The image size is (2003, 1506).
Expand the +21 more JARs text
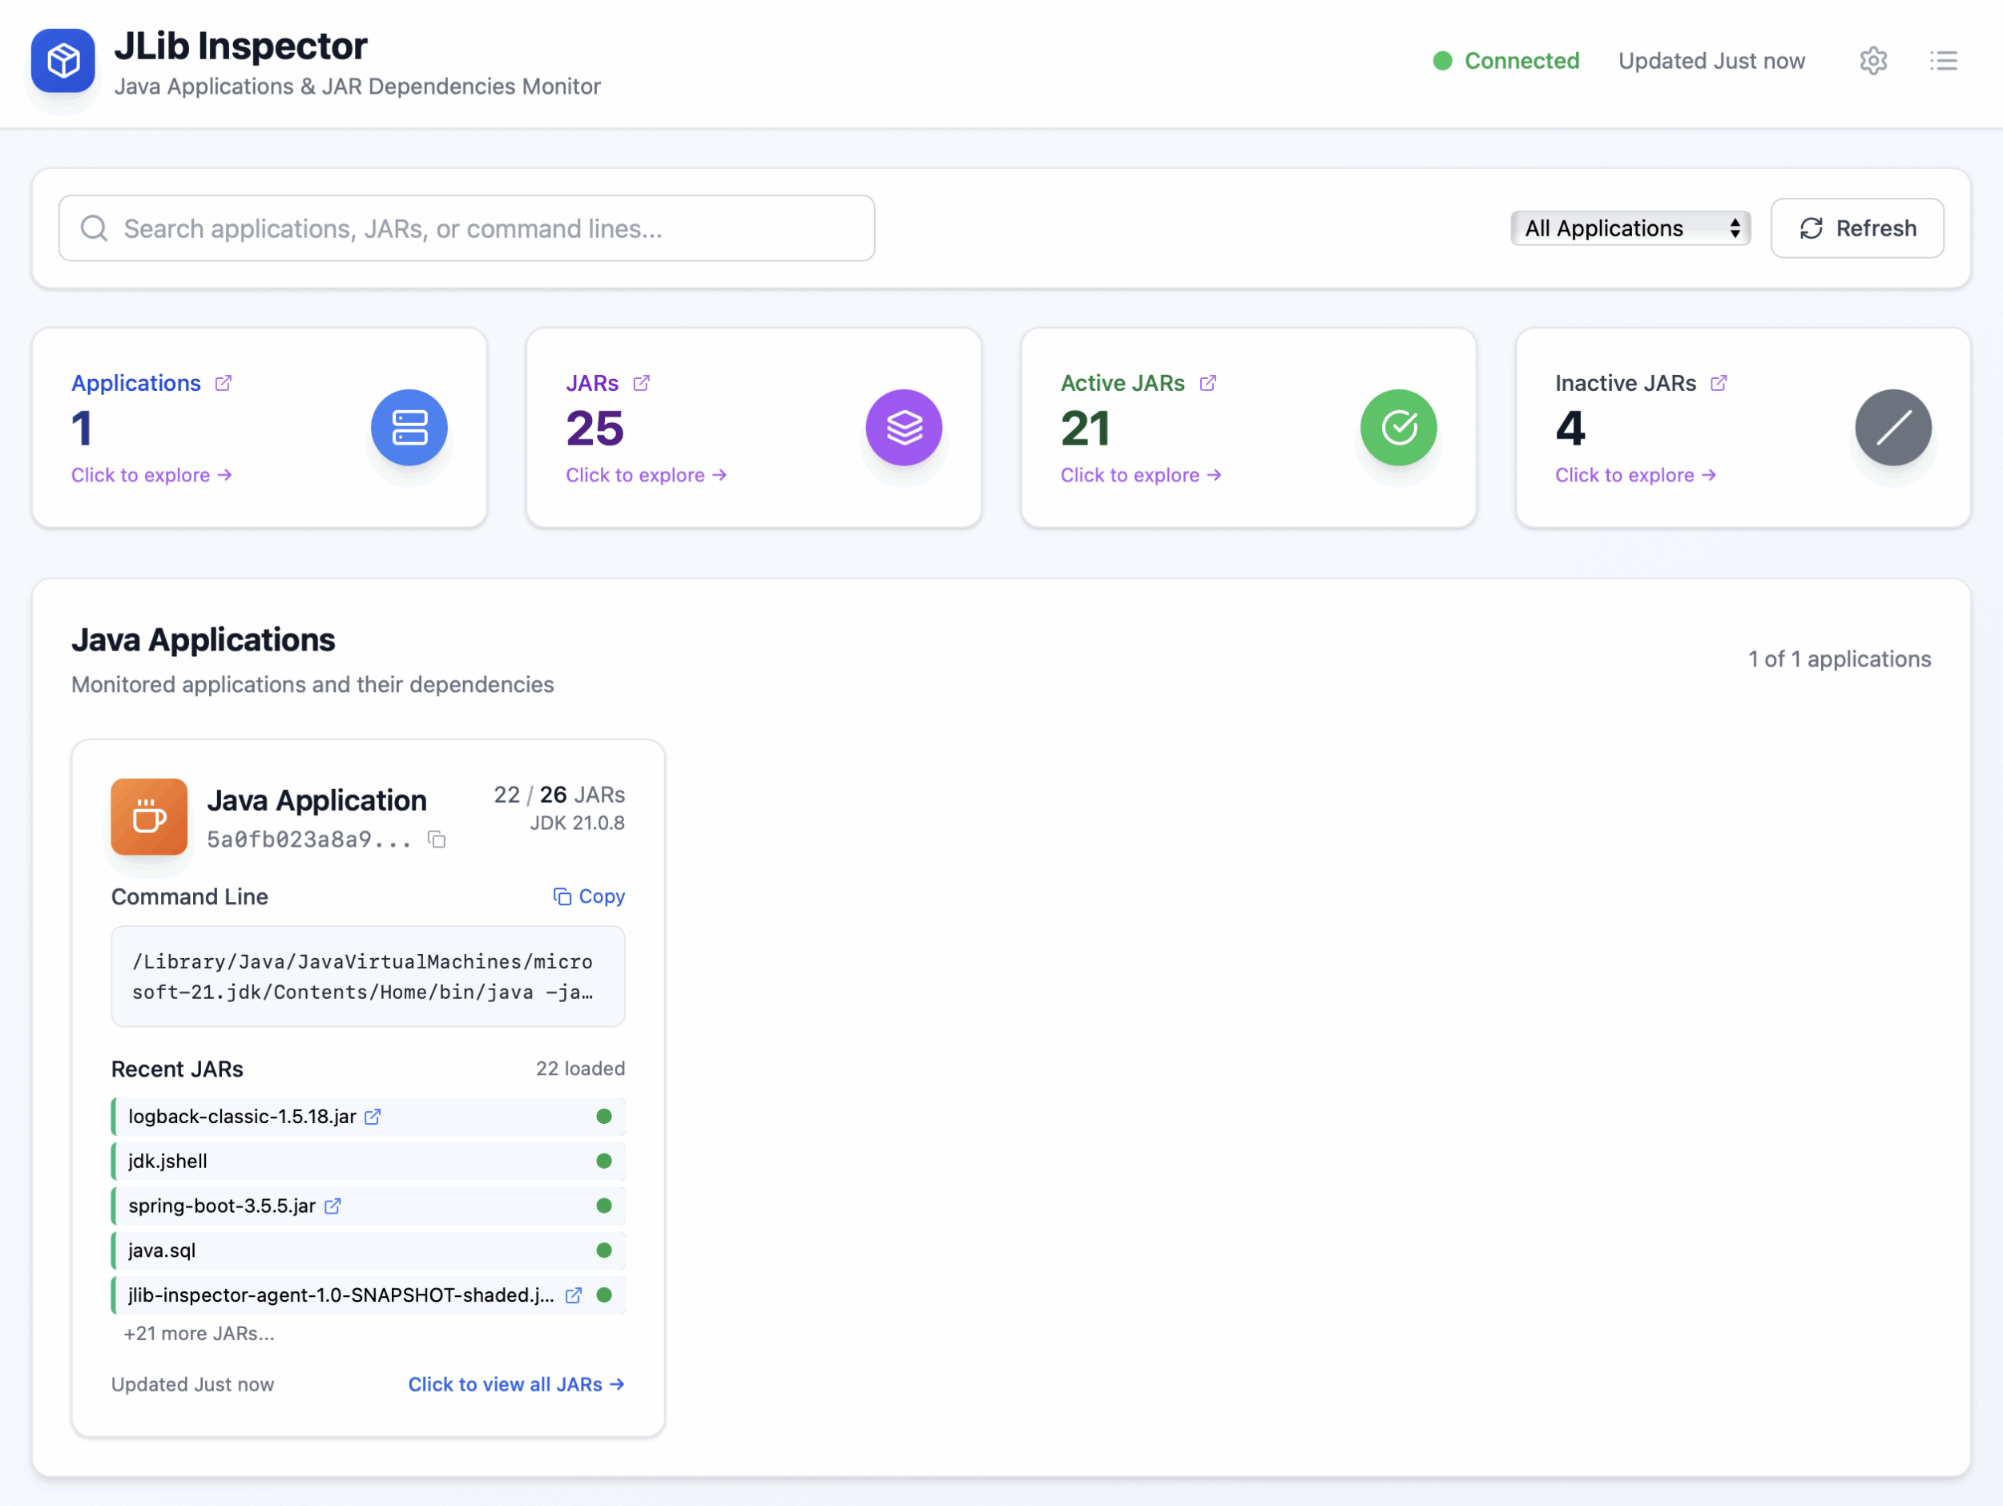coord(199,1333)
